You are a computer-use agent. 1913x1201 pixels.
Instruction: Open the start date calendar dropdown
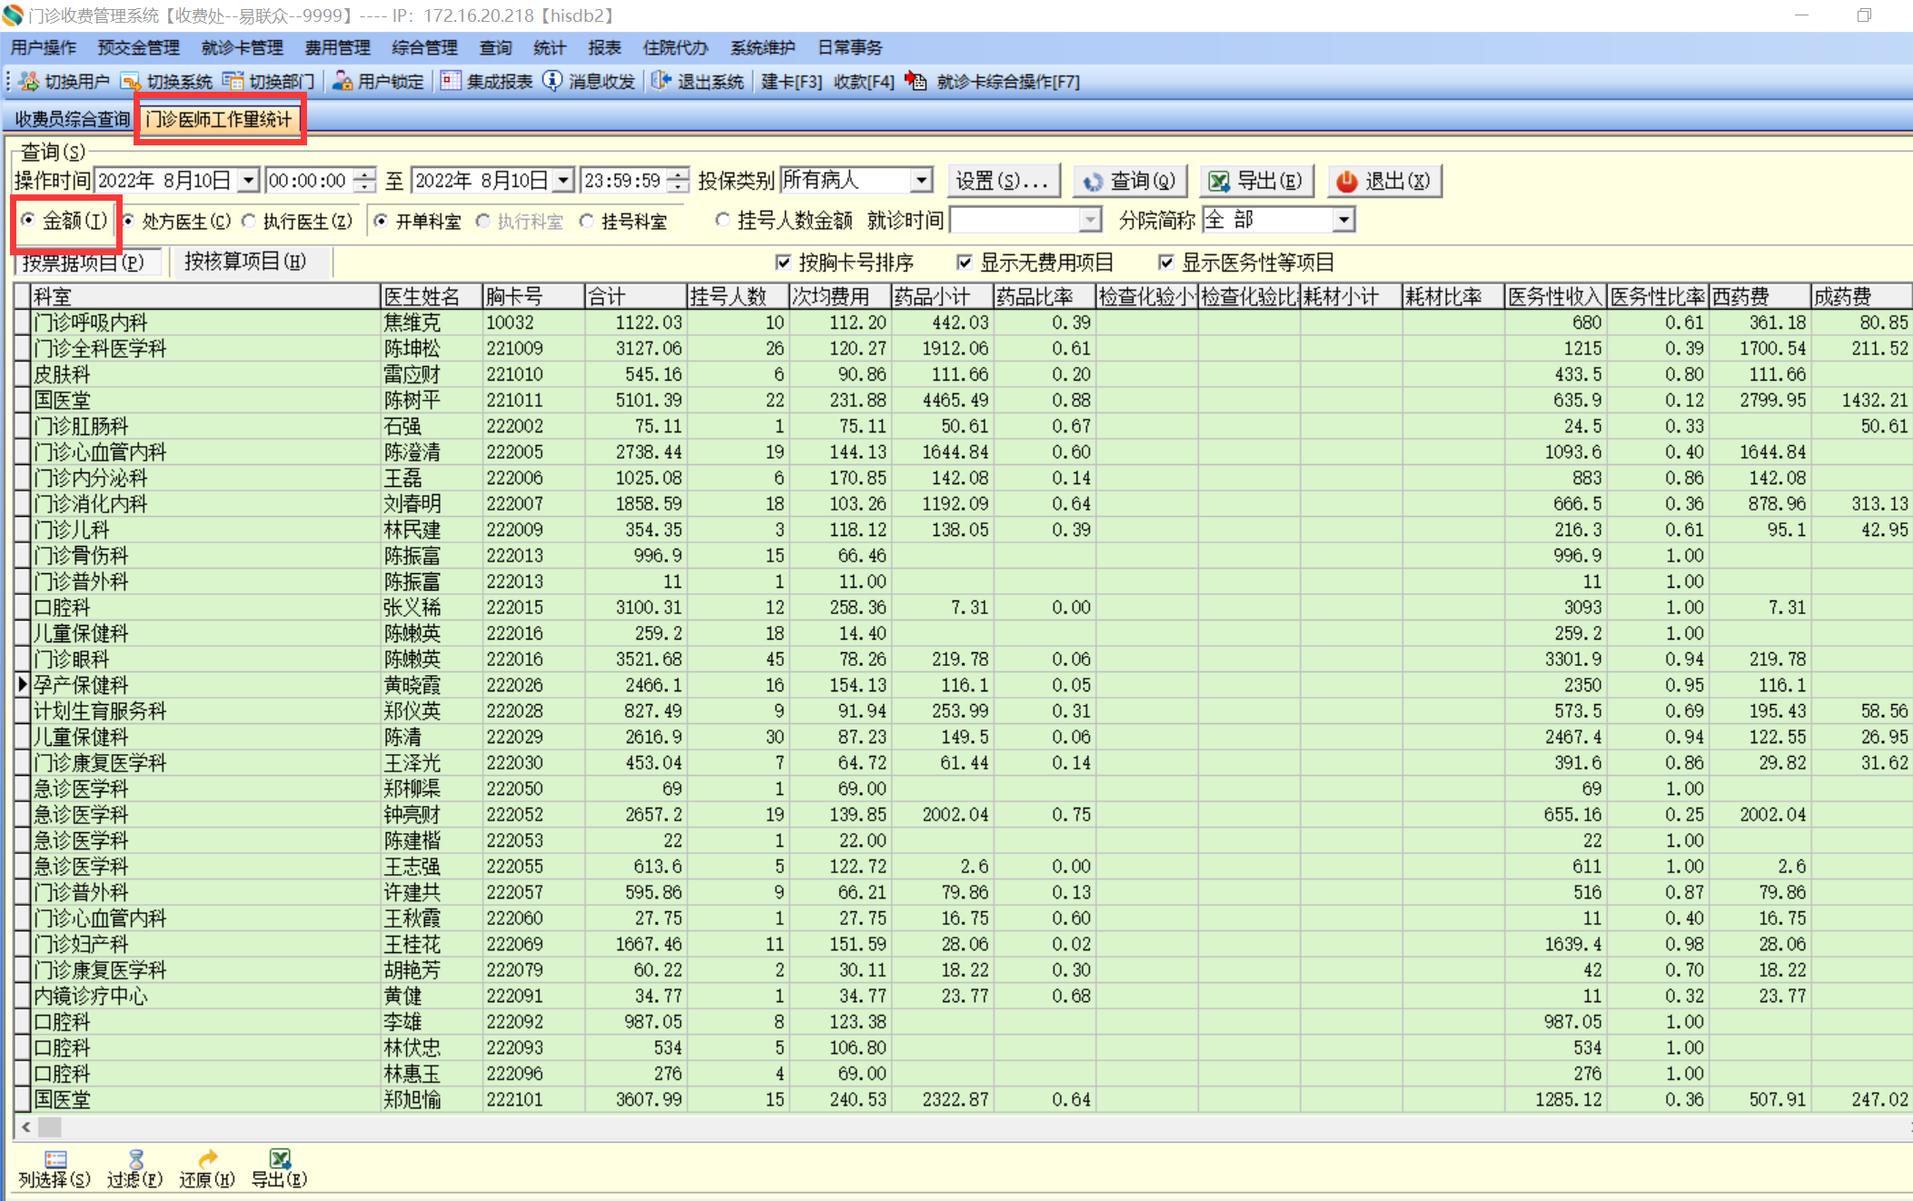point(248,180)
